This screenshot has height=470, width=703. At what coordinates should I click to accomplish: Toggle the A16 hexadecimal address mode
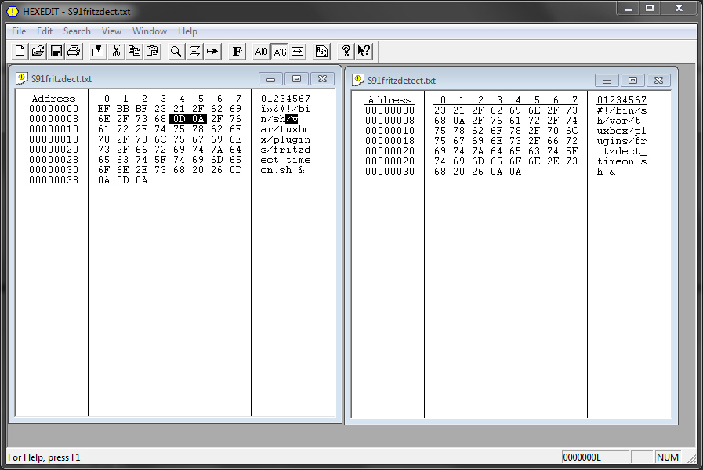[280, 51]
